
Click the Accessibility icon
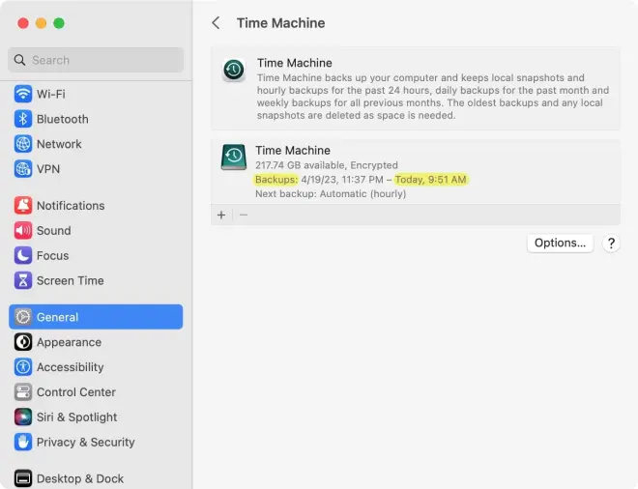click(x=23, y=367)
